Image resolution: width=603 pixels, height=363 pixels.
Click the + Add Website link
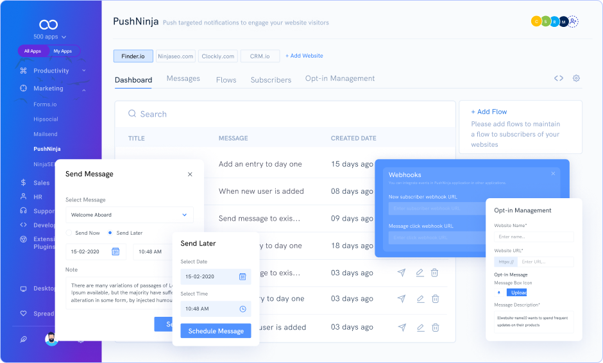[x=304, y=56]
